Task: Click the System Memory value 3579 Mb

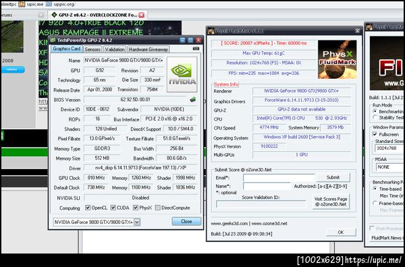Action: [335, 127]
